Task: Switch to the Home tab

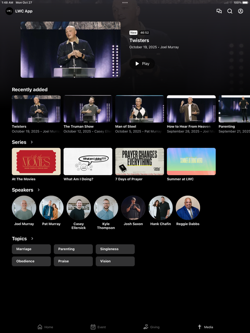Action: point(45,327)
